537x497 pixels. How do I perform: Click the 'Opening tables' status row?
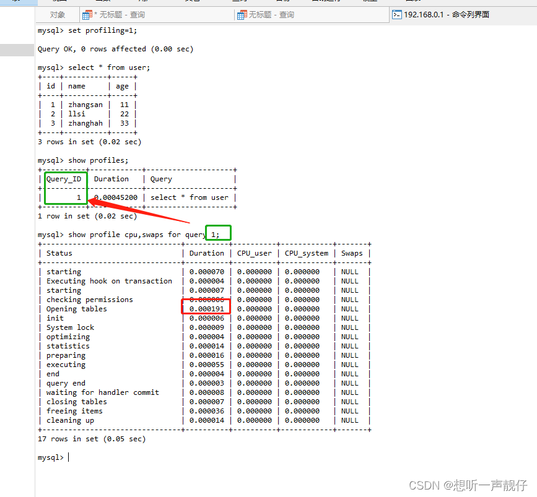coord(77,309)
